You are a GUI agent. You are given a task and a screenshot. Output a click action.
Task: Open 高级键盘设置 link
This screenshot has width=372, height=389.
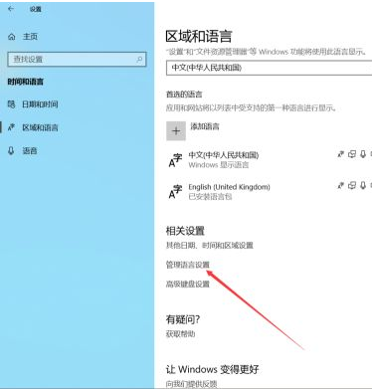[188, 284]
